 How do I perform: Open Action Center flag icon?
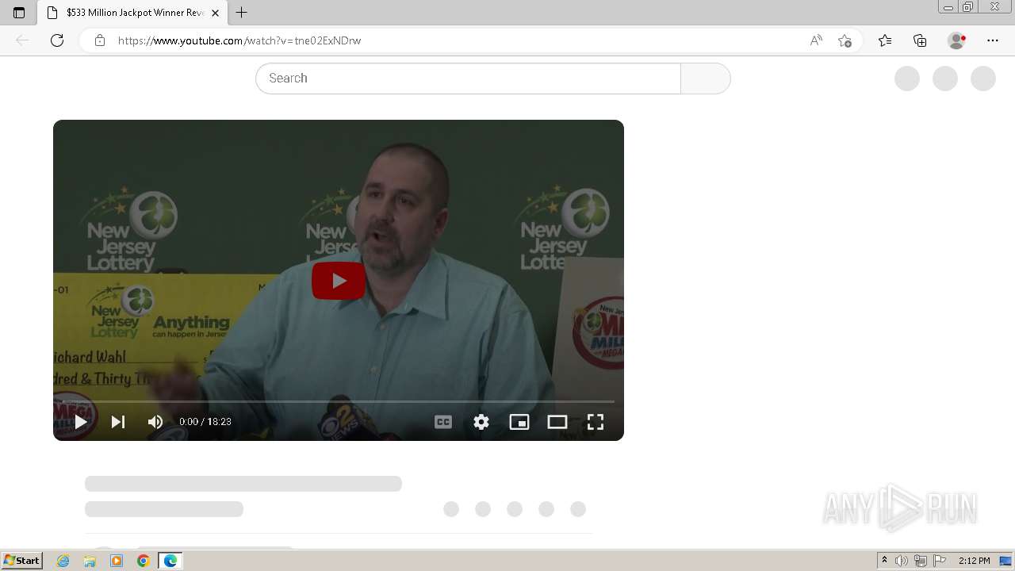(940, 561)
